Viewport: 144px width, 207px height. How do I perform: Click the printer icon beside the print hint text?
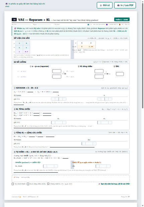(x=6, y=4)
